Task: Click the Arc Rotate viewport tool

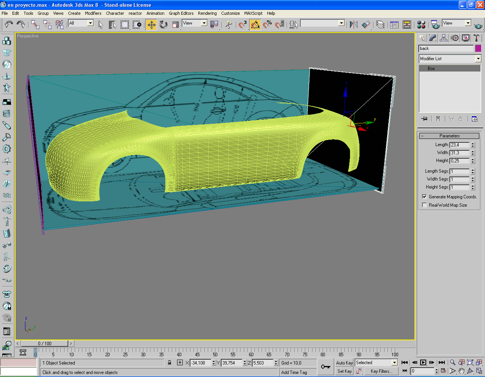Action: tap(470, 371)
